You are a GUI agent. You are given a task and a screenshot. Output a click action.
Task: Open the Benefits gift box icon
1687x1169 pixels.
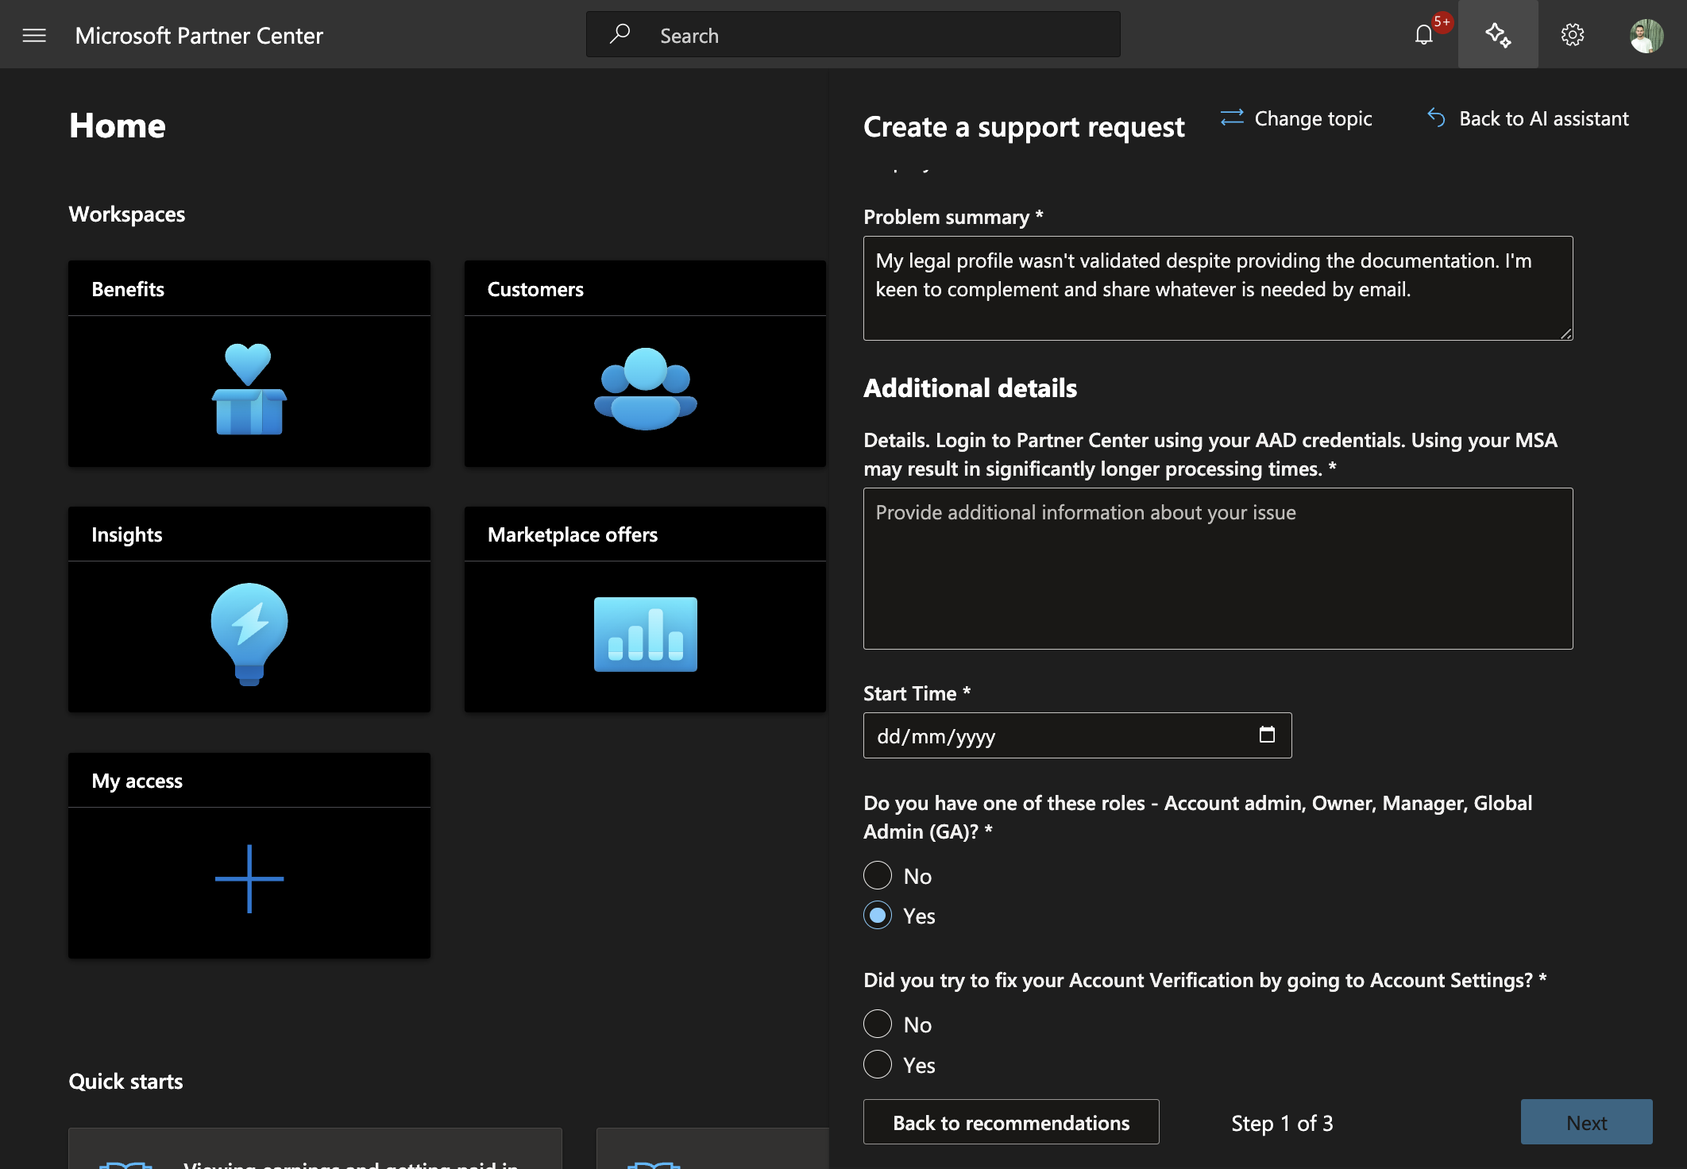(x=249, y=389)
